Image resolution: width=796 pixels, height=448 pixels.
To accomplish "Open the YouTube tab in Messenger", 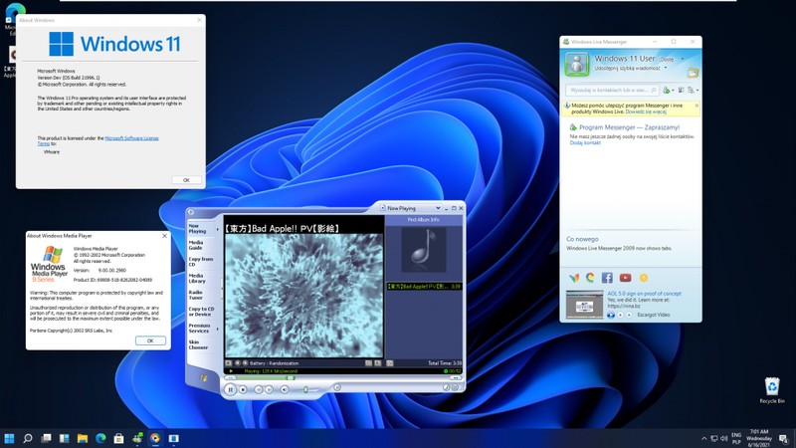I will tap(626, 278).
